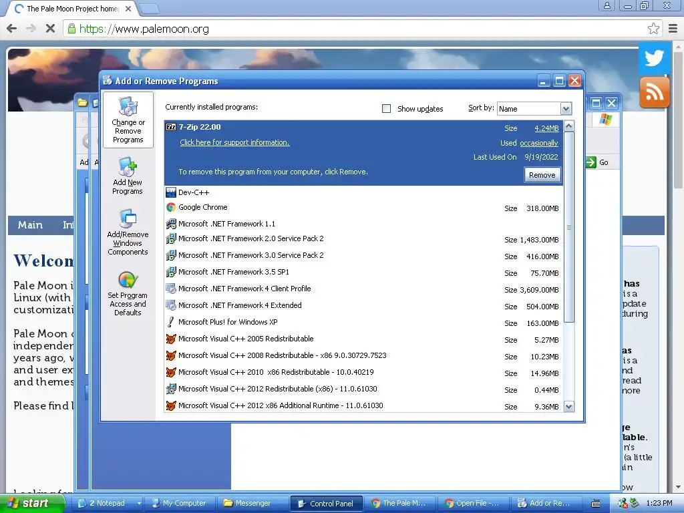Switch to My Computer taskbar item

[x=179, y=504]
